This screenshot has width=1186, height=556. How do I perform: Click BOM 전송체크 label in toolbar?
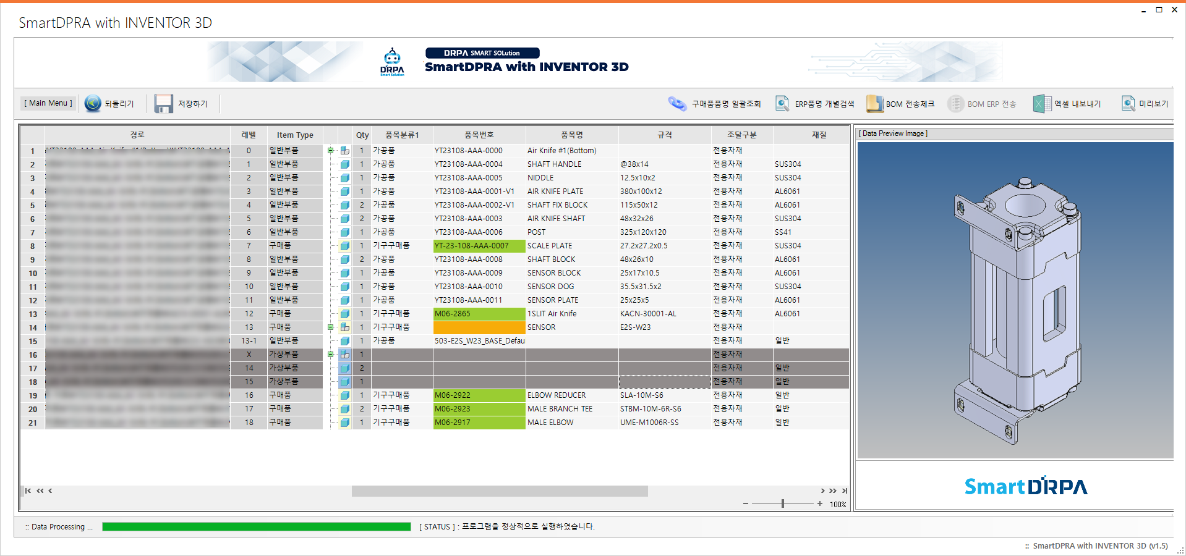click(910, 104)
